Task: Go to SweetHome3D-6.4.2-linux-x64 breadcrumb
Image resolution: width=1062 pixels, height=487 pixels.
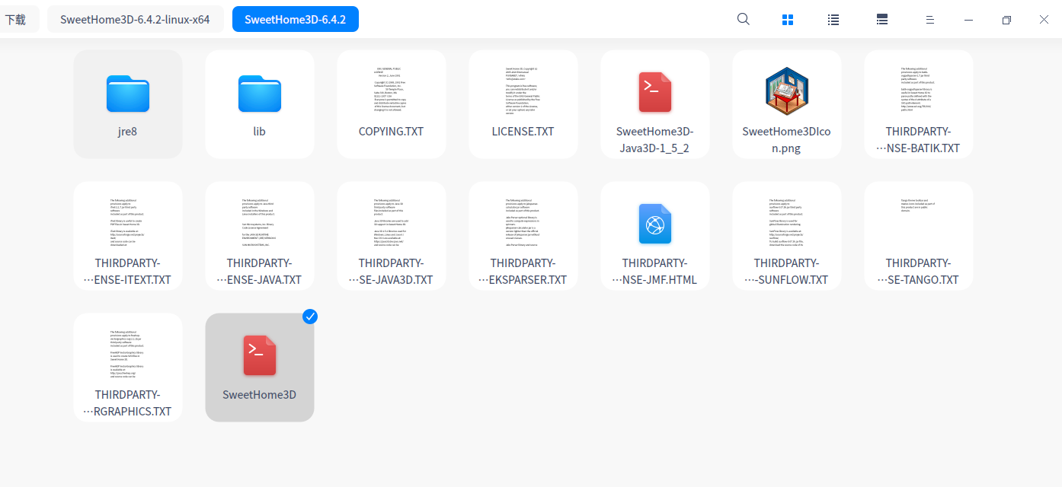Action: 136,20
